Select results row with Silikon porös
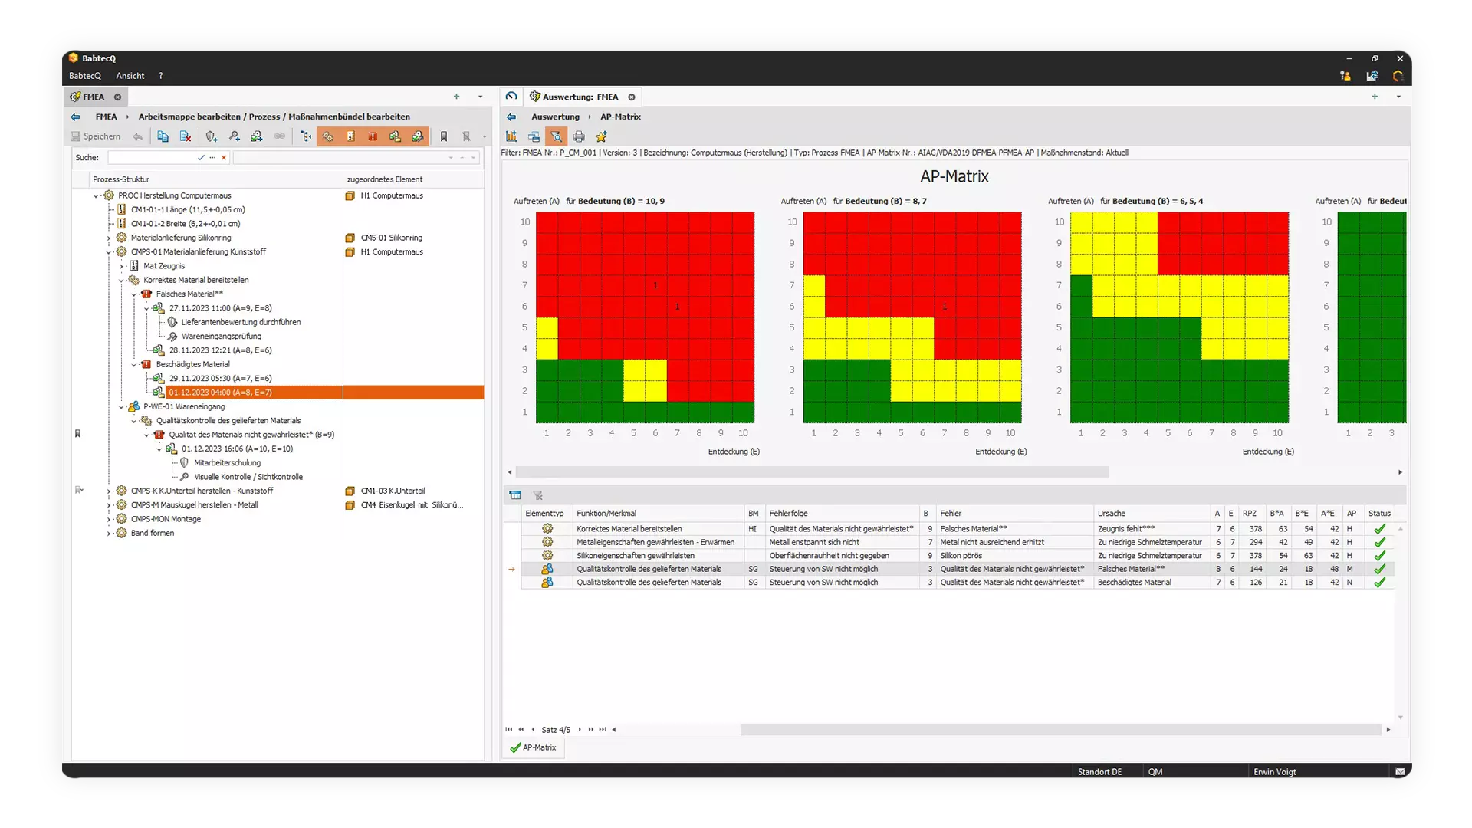 (956, 555)
